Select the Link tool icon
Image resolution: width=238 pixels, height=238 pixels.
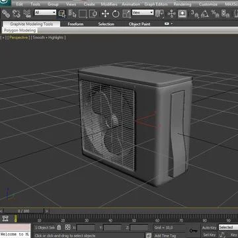pos(5,14)
